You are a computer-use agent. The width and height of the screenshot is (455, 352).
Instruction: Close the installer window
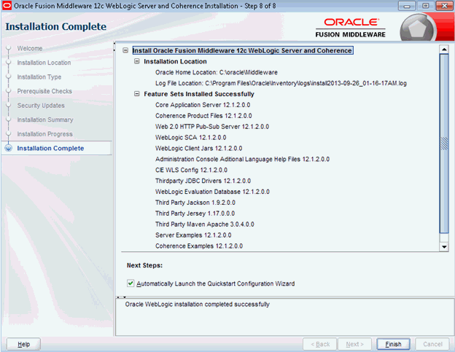[444, 6]
